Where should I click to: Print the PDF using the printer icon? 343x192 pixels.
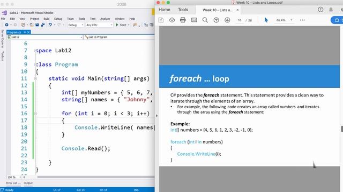pos(183,20)
